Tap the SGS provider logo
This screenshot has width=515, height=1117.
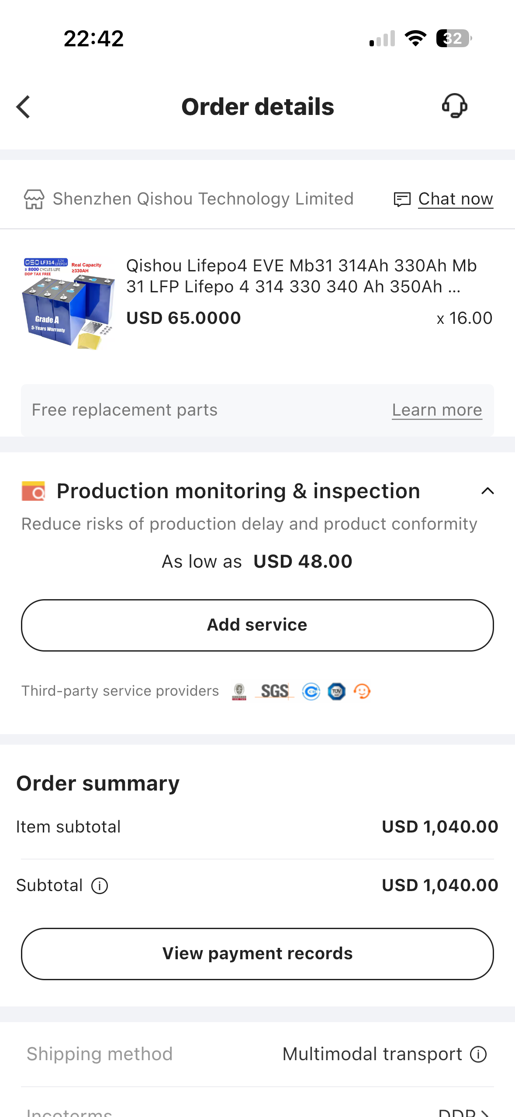tap(274, 691)
